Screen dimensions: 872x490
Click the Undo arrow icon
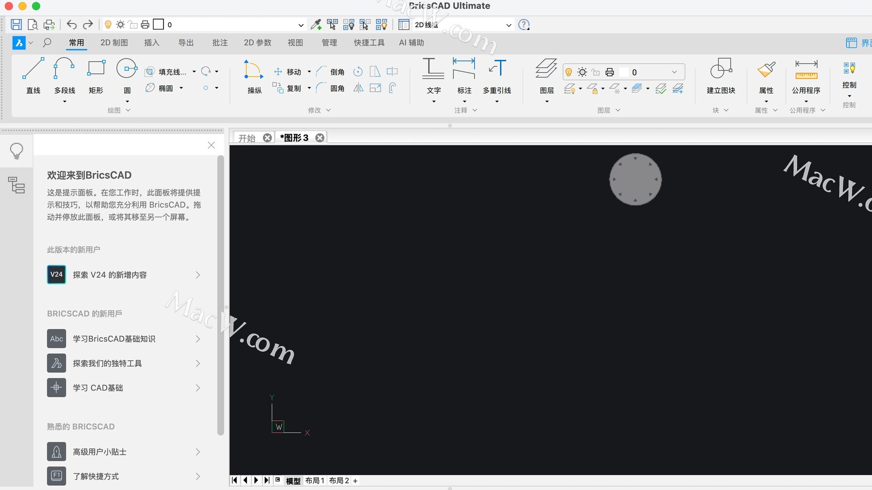point(71,24)
